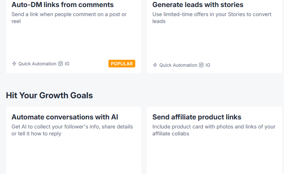Click the lightning bolt icon in Generate leads card
The height and width of the screenshot is (174, 284).
155,65
